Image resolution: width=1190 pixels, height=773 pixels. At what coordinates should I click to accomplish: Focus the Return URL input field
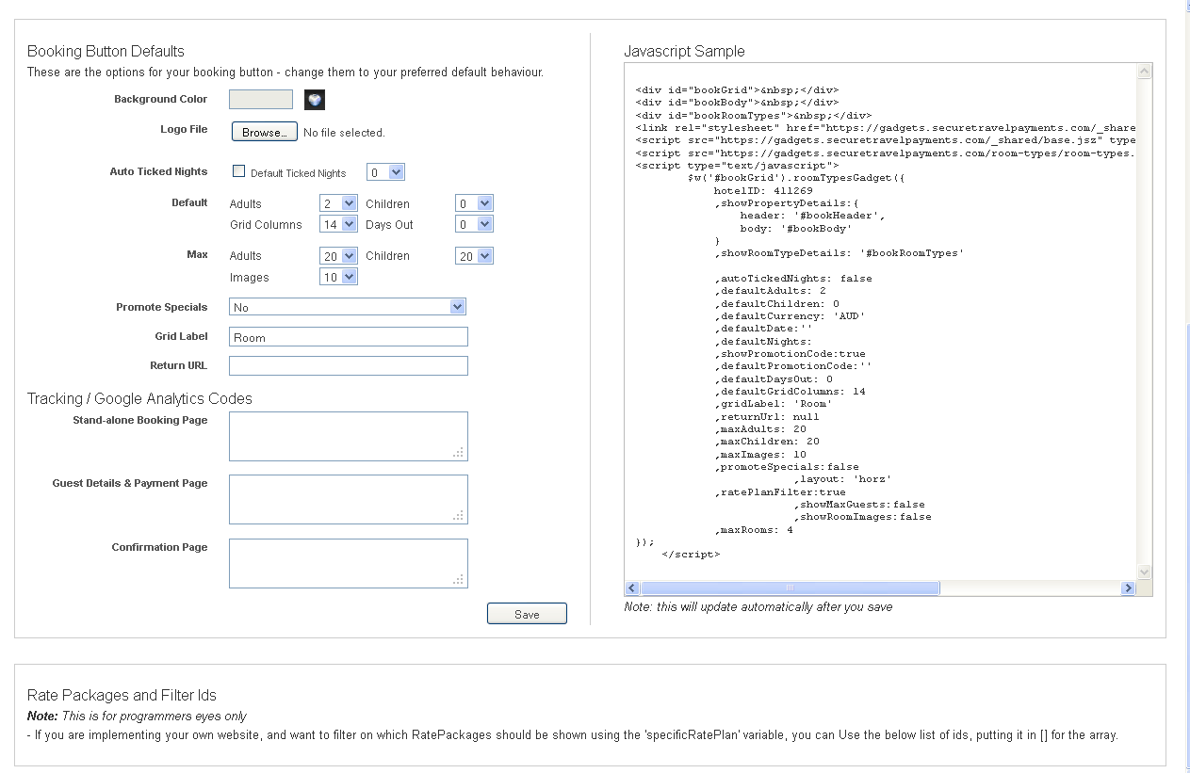[349, 365]
